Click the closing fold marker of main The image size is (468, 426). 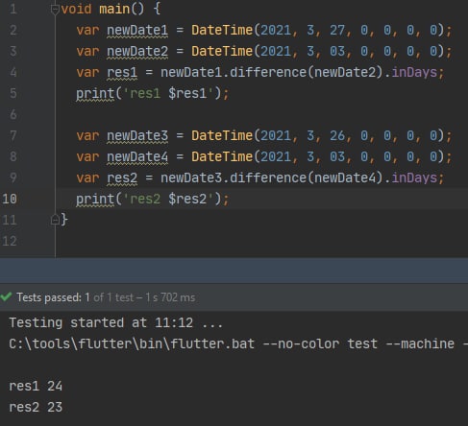[x=55, y=220]
